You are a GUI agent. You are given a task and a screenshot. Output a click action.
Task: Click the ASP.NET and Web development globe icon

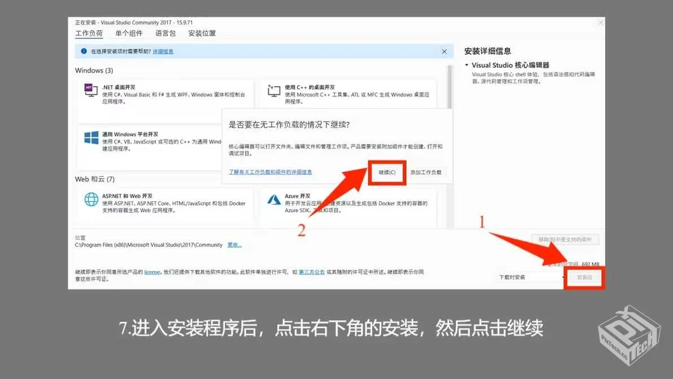pos(91,199)
